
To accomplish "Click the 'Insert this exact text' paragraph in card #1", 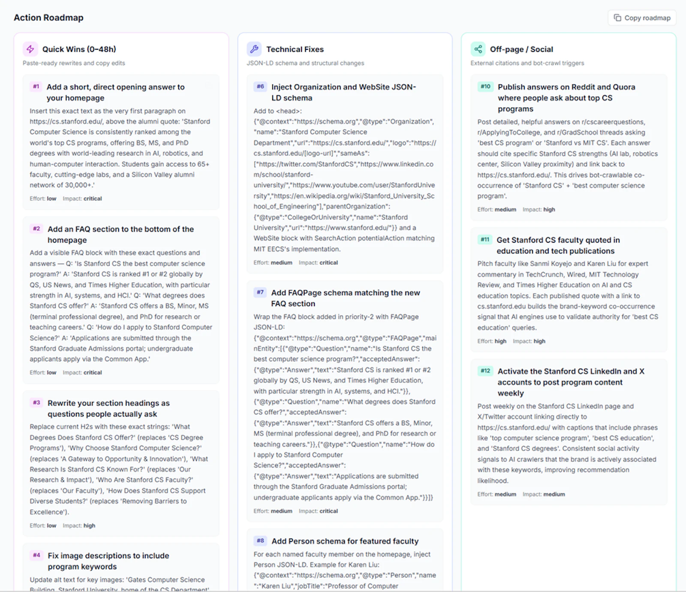I will click(120, 148).
